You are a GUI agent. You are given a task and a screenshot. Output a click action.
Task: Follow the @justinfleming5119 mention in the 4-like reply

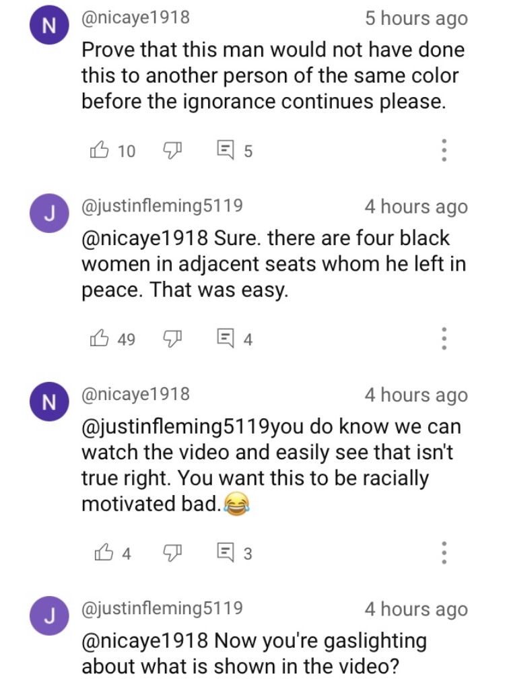click(x=175, y=426)
